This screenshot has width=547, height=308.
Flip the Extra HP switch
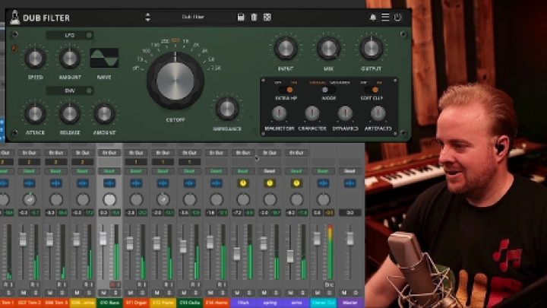click(x=286, y=90)
